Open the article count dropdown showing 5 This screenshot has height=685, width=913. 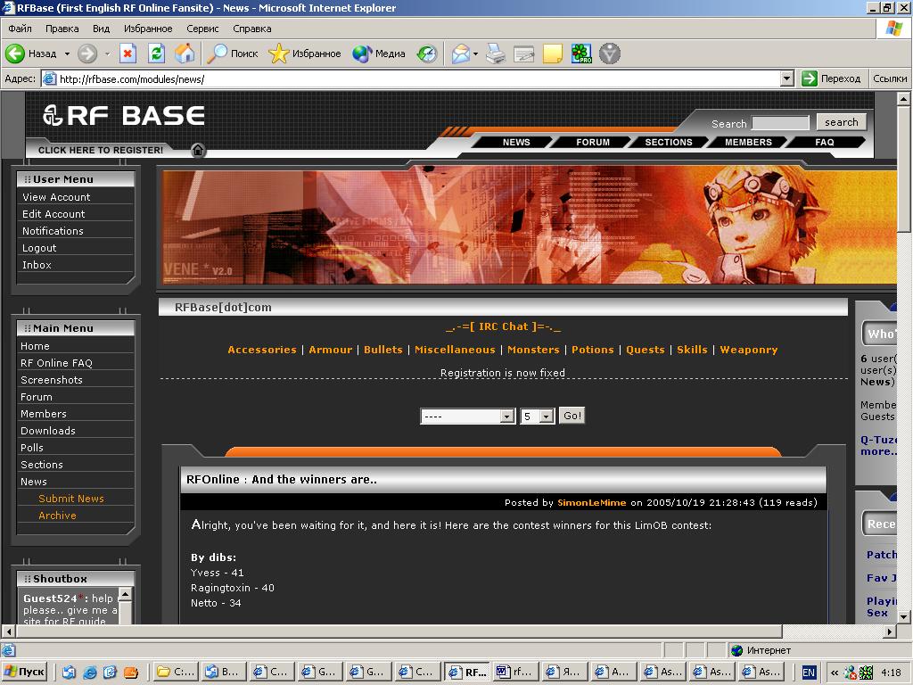click(x=538, y=416)
